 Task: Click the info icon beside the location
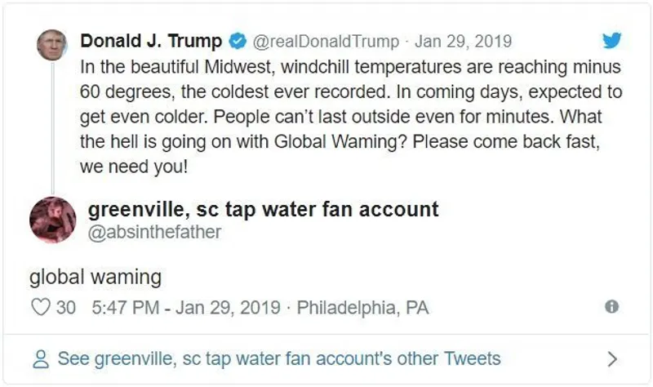[x=611, y=307]
